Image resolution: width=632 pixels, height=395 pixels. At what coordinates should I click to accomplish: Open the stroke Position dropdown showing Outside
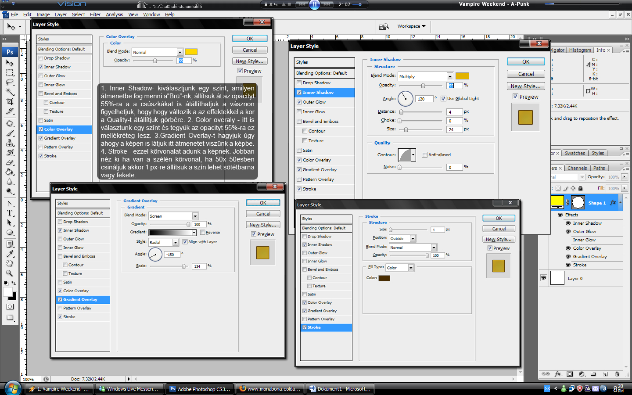pos(413,238)
